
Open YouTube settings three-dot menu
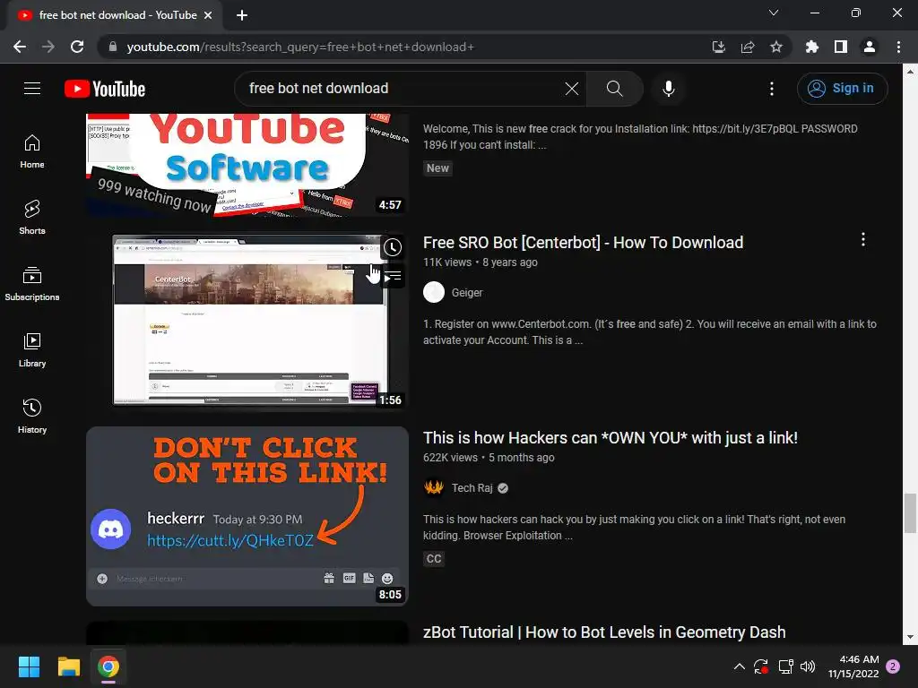772,89
